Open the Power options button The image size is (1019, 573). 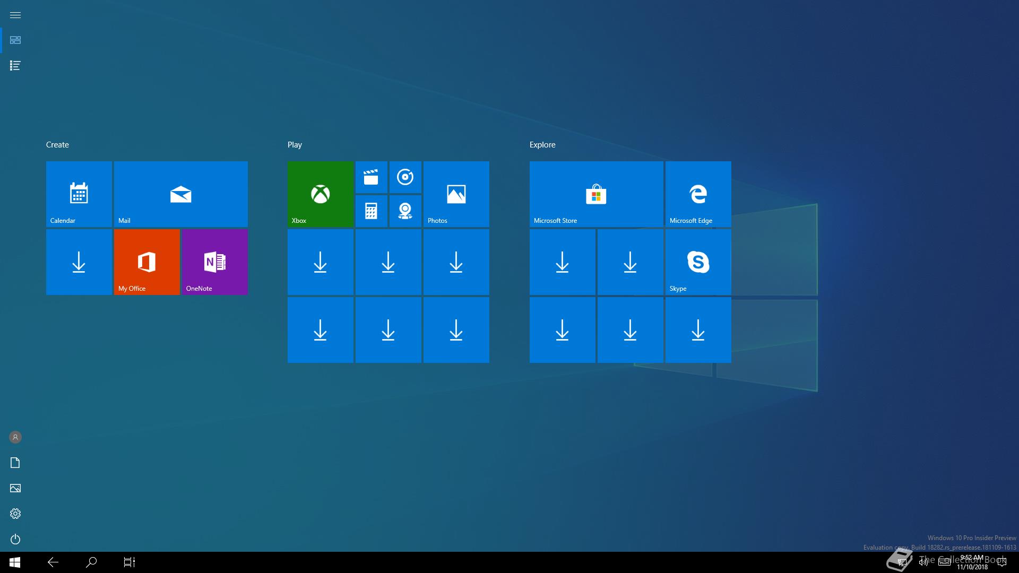(15, 539)
